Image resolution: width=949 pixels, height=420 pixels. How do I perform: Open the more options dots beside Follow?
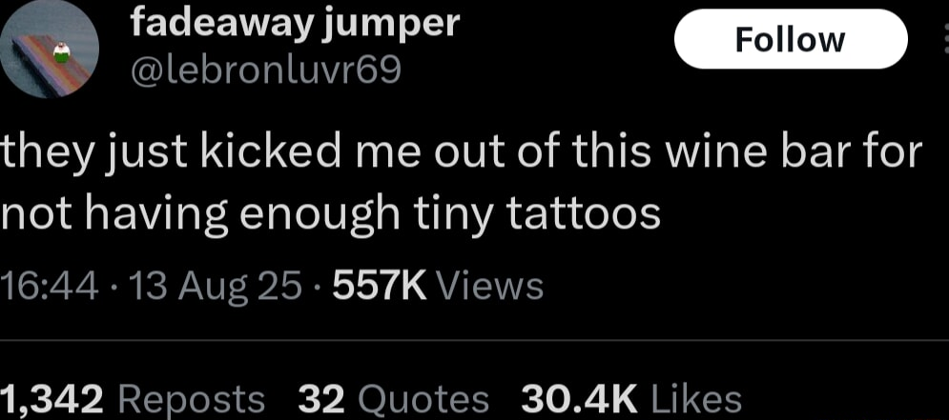(x=945, y=40)
